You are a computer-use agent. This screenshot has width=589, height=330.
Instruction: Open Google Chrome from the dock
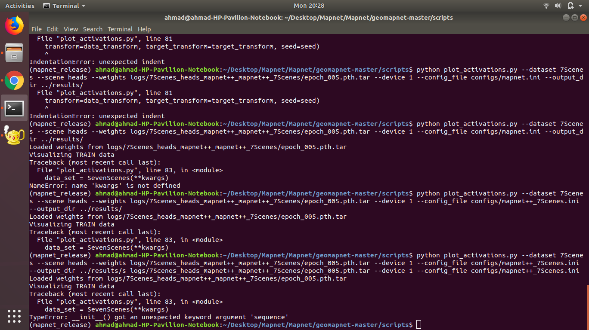tap(14, 81)
